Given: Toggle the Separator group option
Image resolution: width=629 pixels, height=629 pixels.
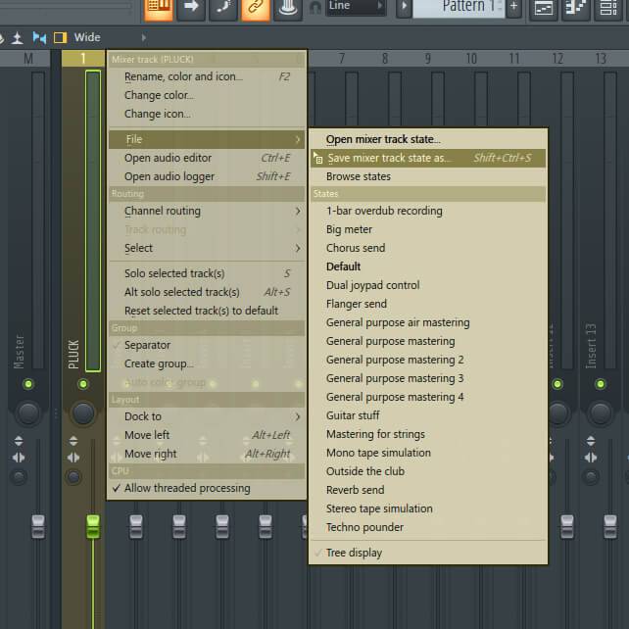Looking at the screenshot, I should [x=147, y=345].
